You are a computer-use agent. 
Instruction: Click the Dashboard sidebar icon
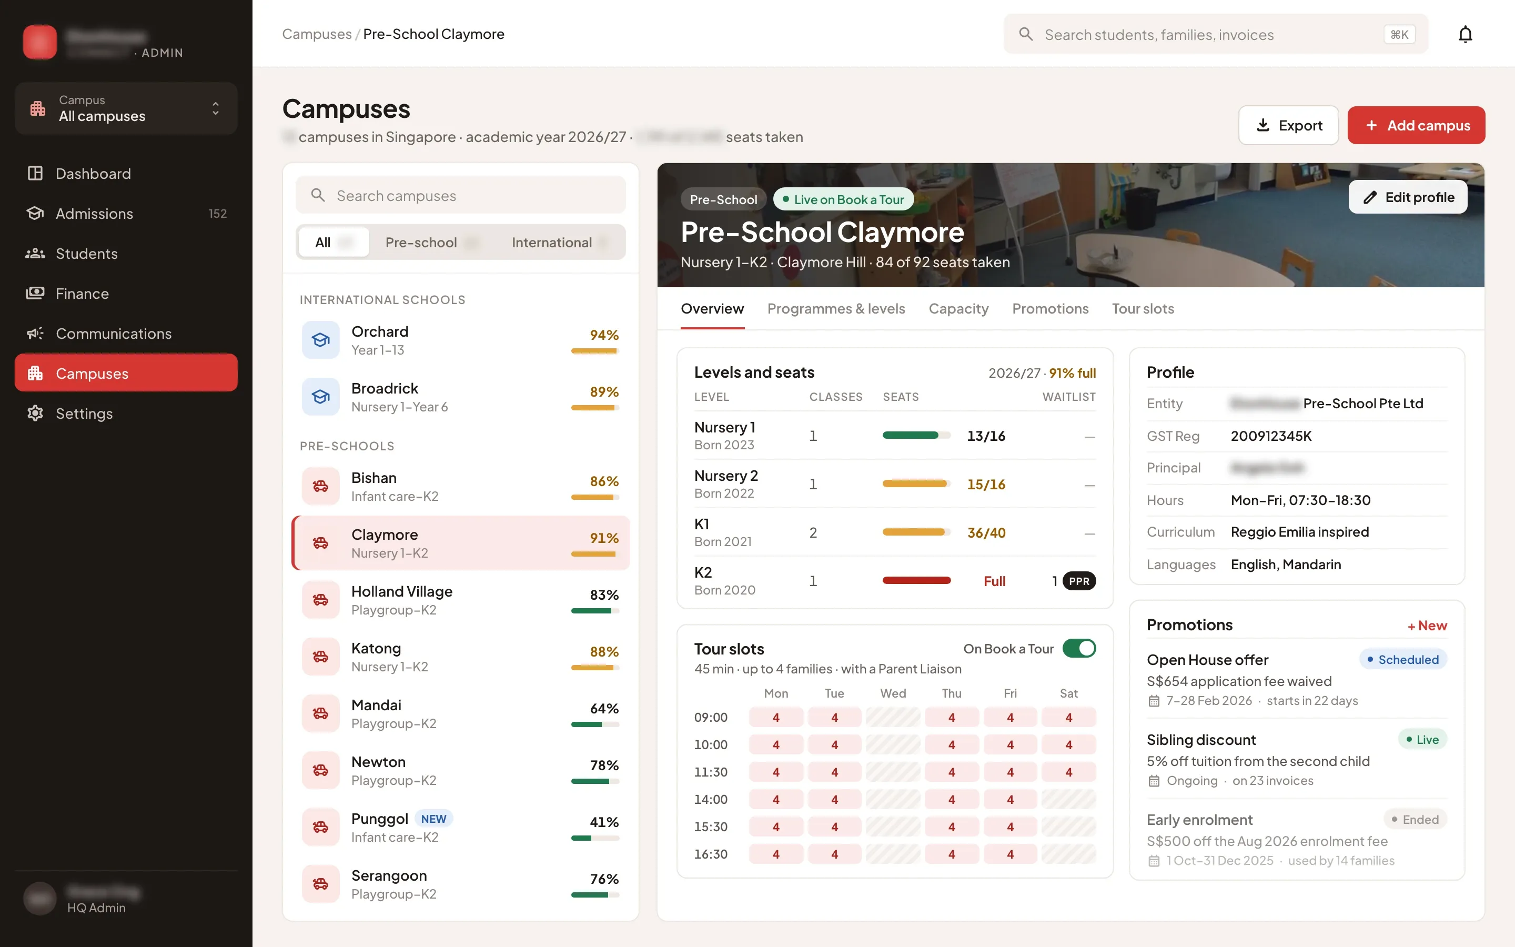(35, 174)
